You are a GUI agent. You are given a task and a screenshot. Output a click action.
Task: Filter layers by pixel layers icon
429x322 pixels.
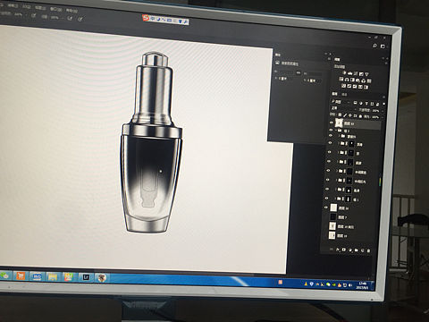click(355, 103)
